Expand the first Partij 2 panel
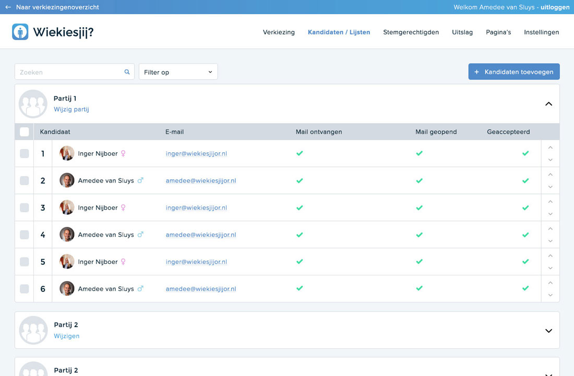The height and width of the screenshot is (376, 574). tap(548, 331)
